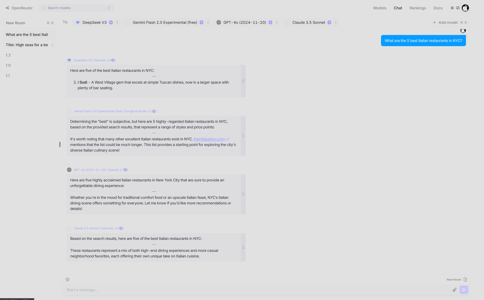This screenshot has height=300, width=484.
Task: Open the Rankings page
Action: pos(417,8)
